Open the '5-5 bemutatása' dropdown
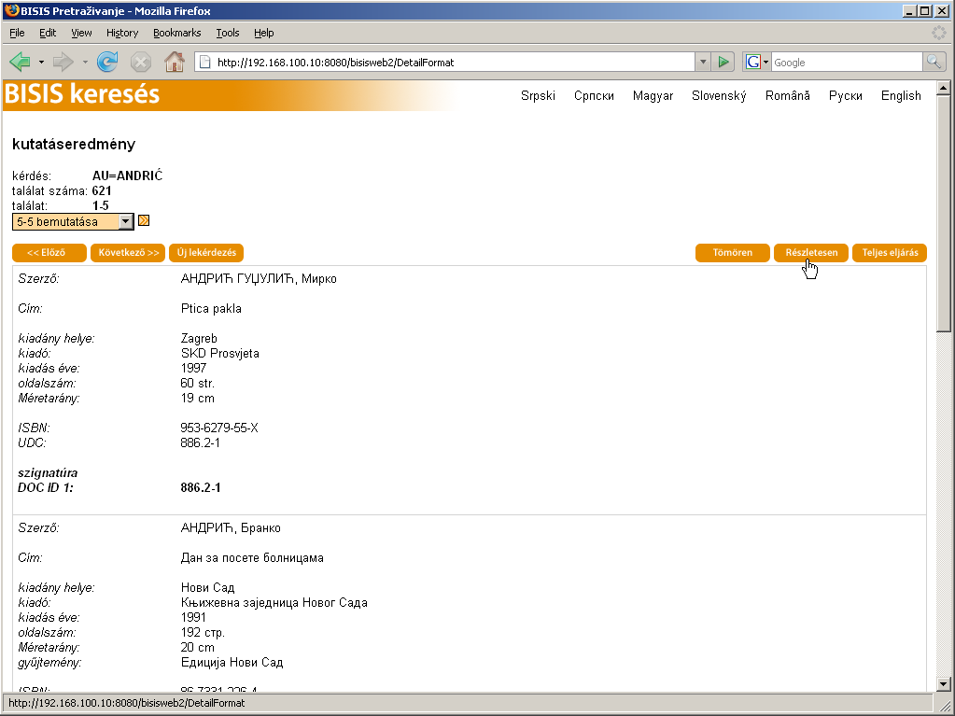Screen dimensions: 955x716 [x=127, y=222]
